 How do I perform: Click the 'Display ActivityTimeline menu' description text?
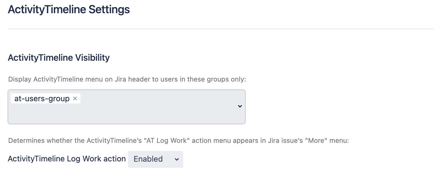click(127, 79)
